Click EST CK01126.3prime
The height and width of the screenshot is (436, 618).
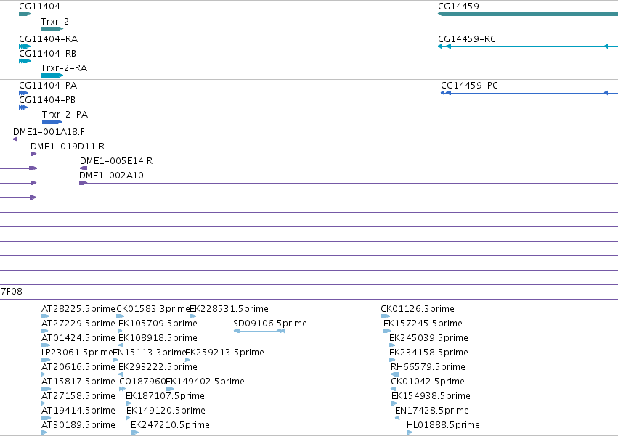[x=418, y=309]
